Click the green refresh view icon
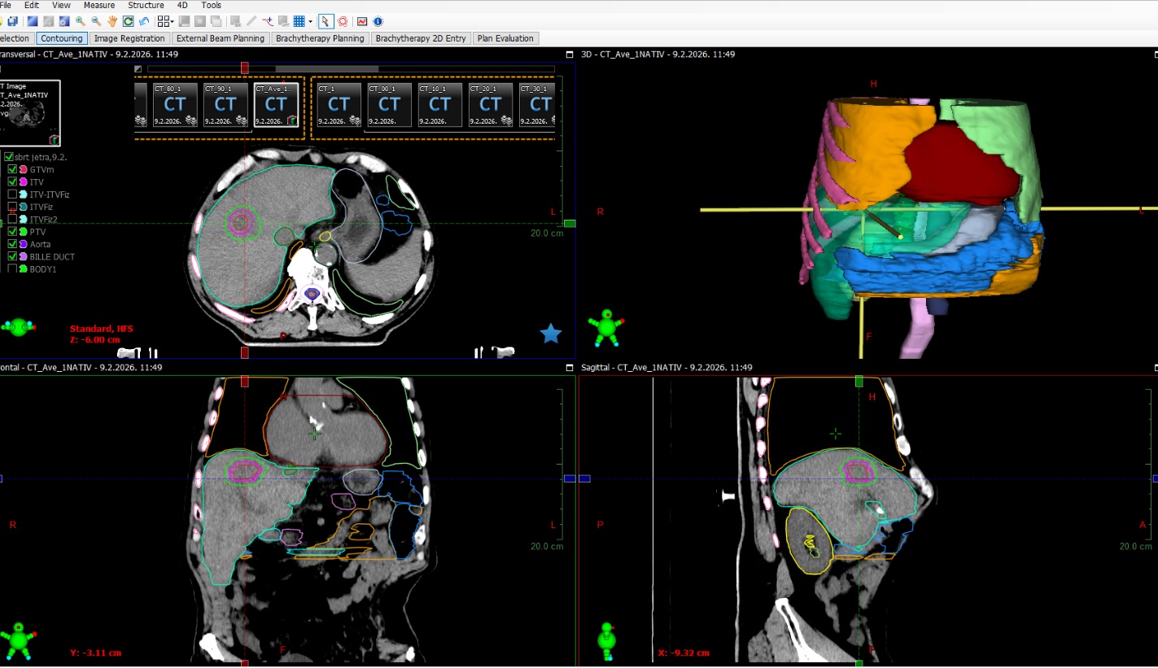 click(x=128, y=21)
